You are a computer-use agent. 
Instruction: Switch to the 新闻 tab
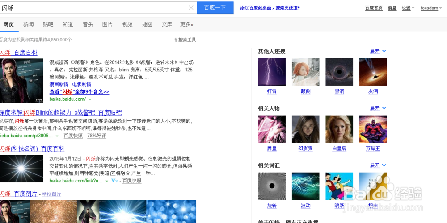(x=28, y=25)
